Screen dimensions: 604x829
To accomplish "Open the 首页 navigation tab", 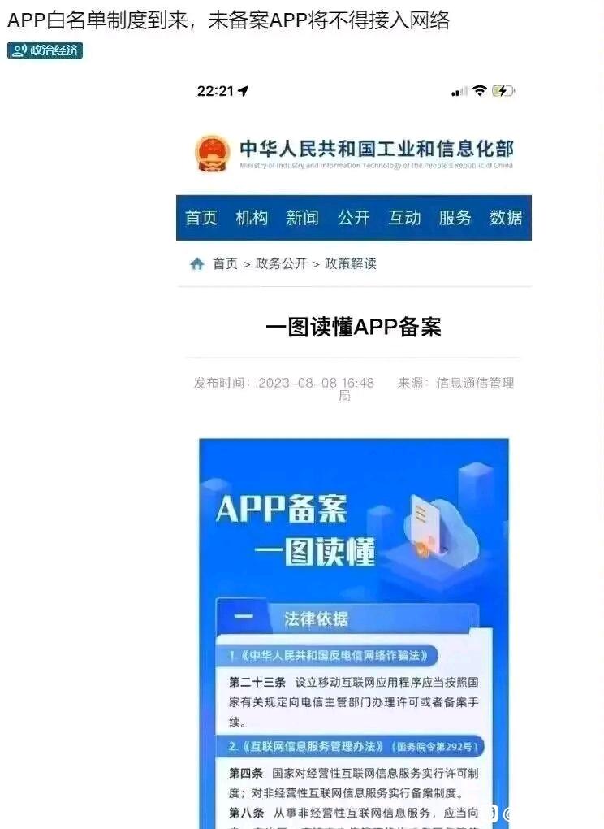I will tap(201, 218).
